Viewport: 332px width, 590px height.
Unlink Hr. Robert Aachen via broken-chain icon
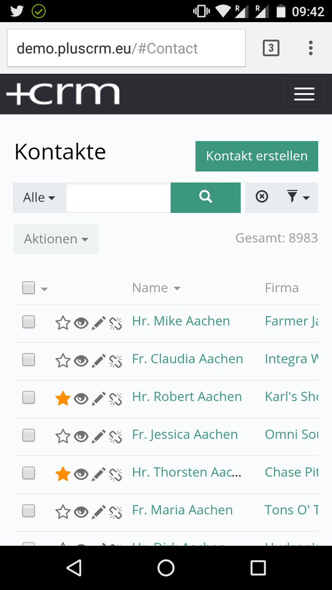click(x=116, y=399)
